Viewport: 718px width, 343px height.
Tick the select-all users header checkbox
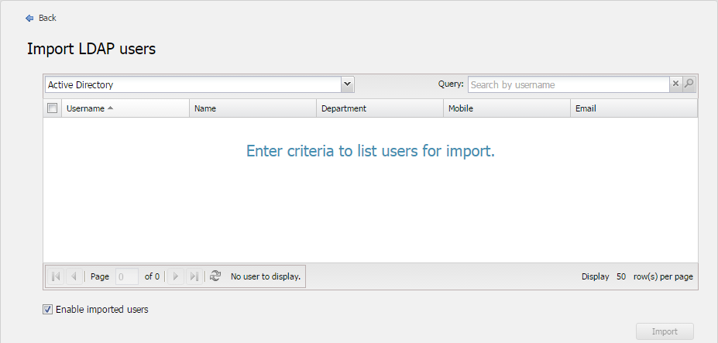pos(53,108)
